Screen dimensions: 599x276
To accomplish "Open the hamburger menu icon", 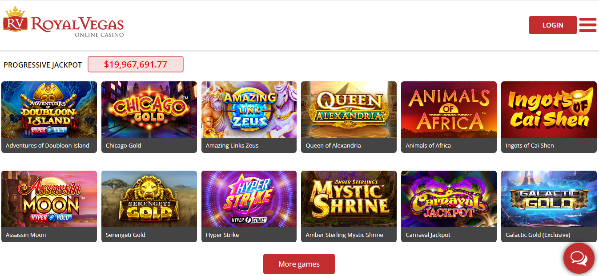I will point(588,25).
